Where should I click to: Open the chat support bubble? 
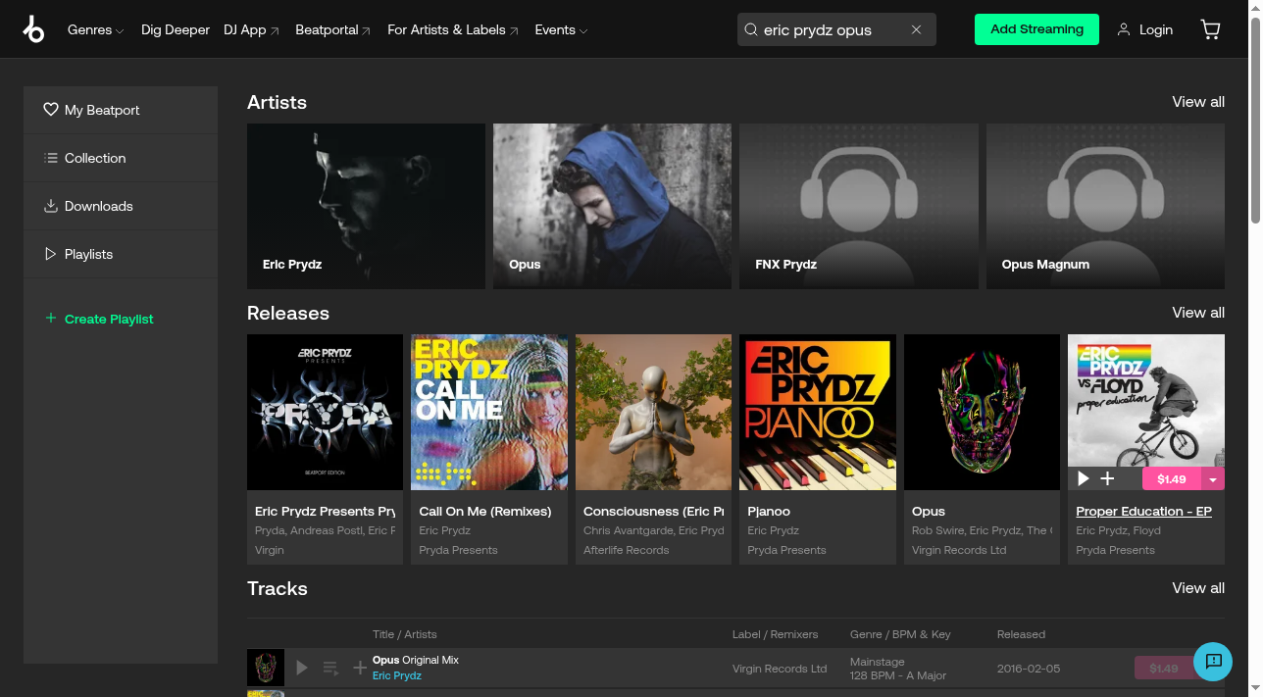[1213, 661]
